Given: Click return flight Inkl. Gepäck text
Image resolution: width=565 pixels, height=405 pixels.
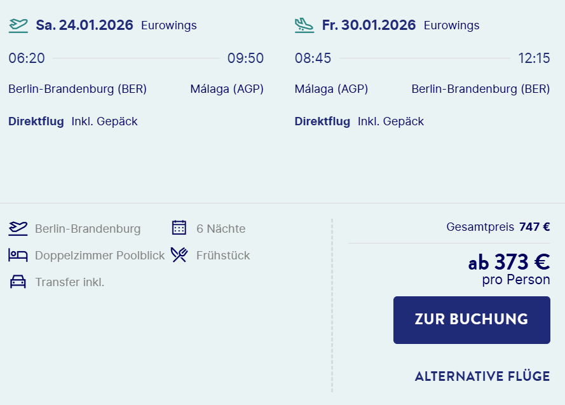Looking at the screenshot, I should click(x=391, y=121).
